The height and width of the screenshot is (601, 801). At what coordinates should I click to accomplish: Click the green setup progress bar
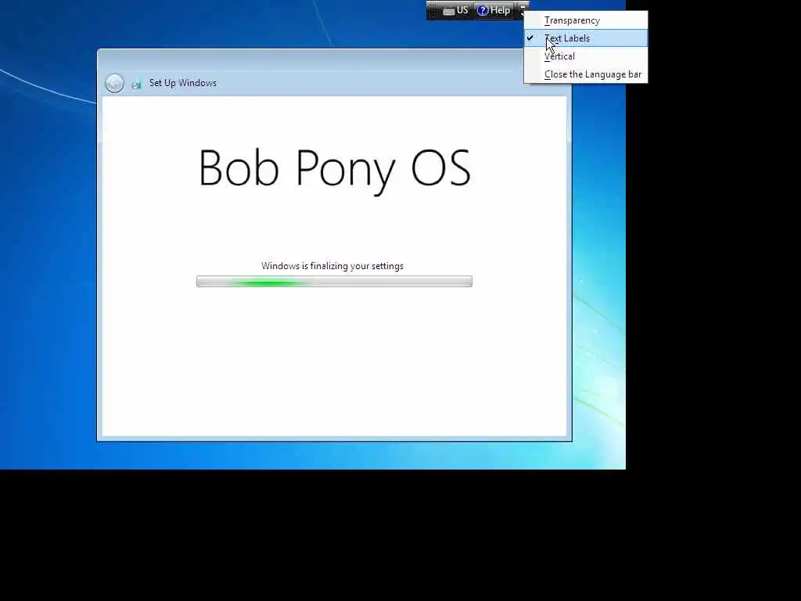point(334,282)
